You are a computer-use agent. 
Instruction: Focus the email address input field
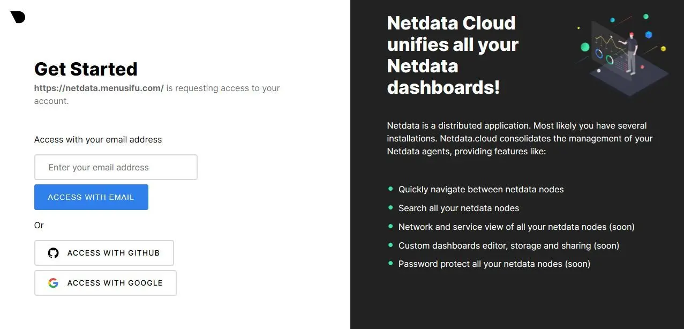point(116,167)
